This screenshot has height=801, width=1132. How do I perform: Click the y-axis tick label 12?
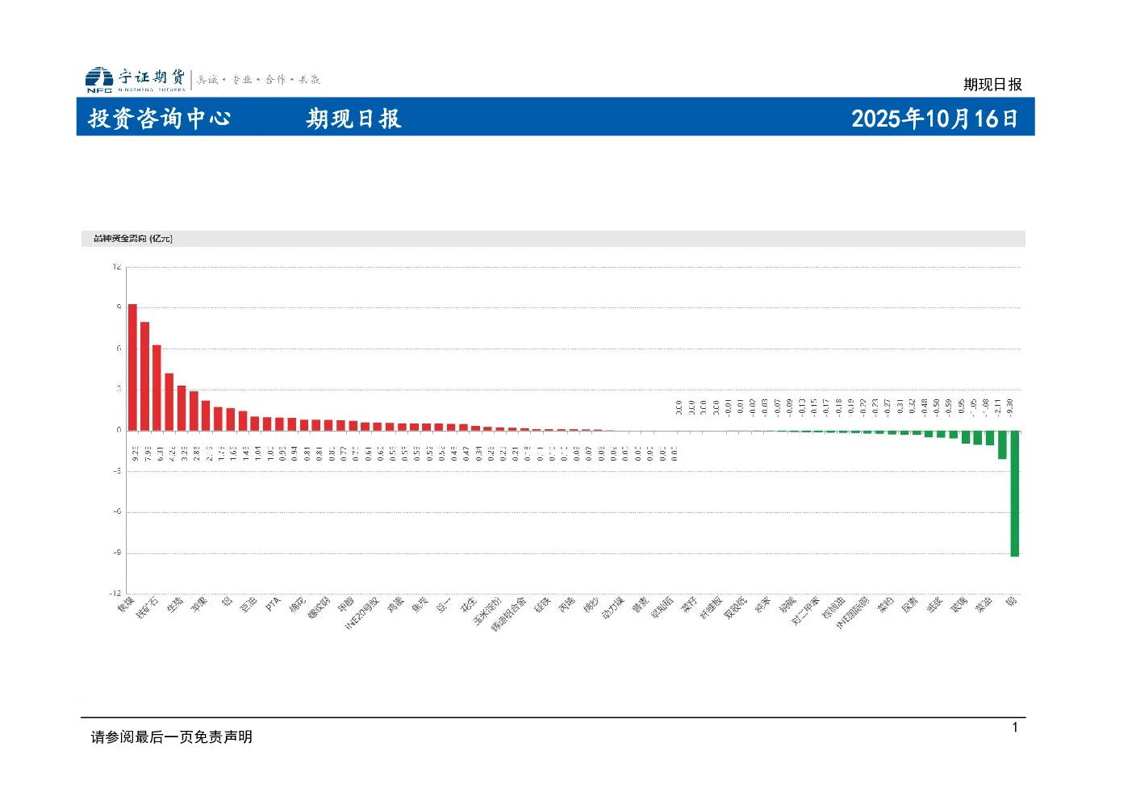pyautogui.click(x=117, y=267)
